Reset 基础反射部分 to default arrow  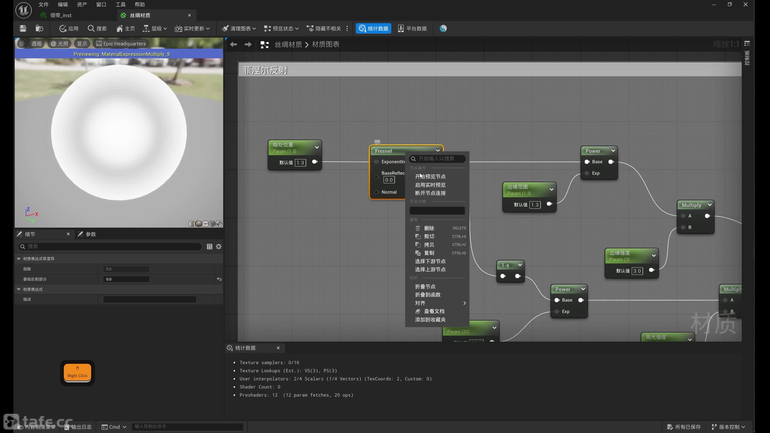point(219,279)
